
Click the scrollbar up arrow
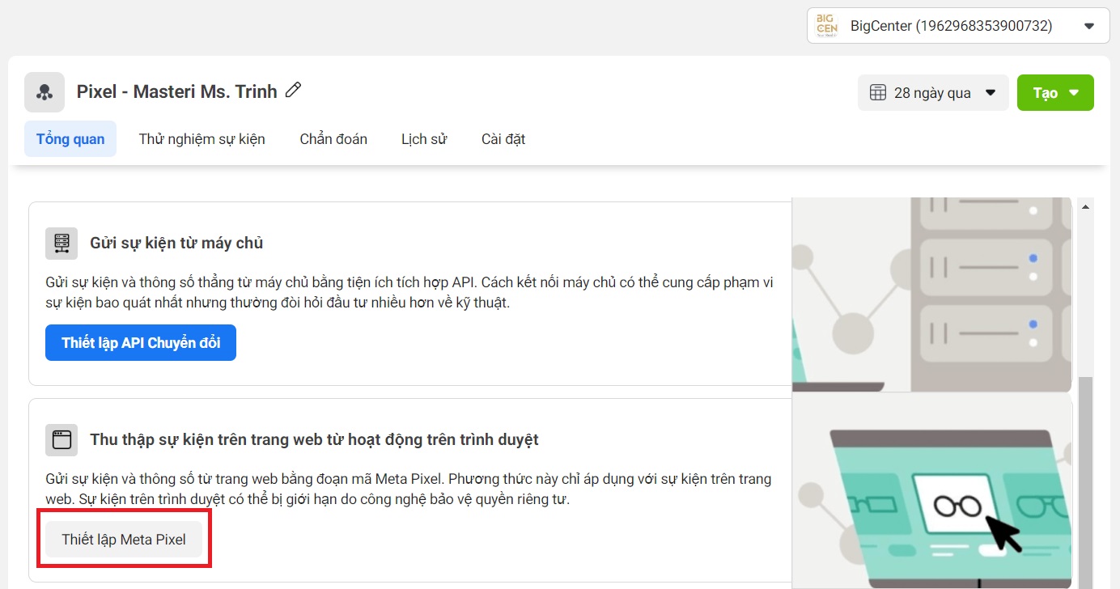1085,207
